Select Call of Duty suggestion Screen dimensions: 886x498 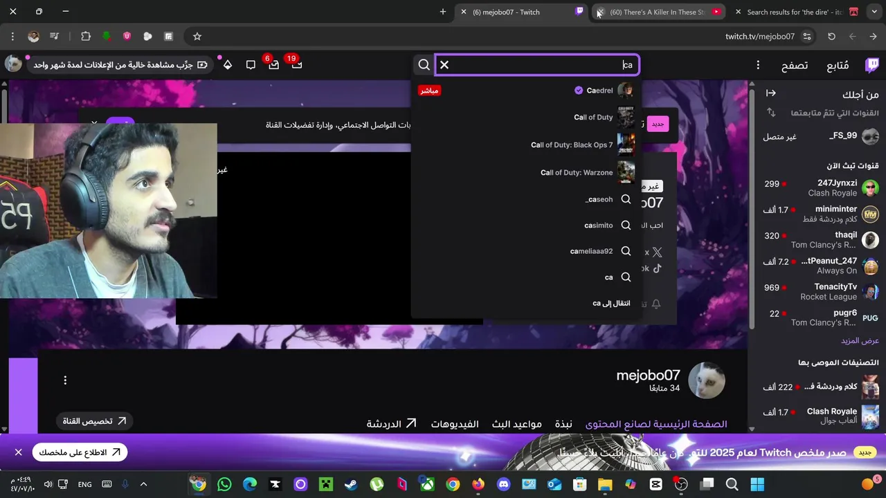(x=526, y=118)
